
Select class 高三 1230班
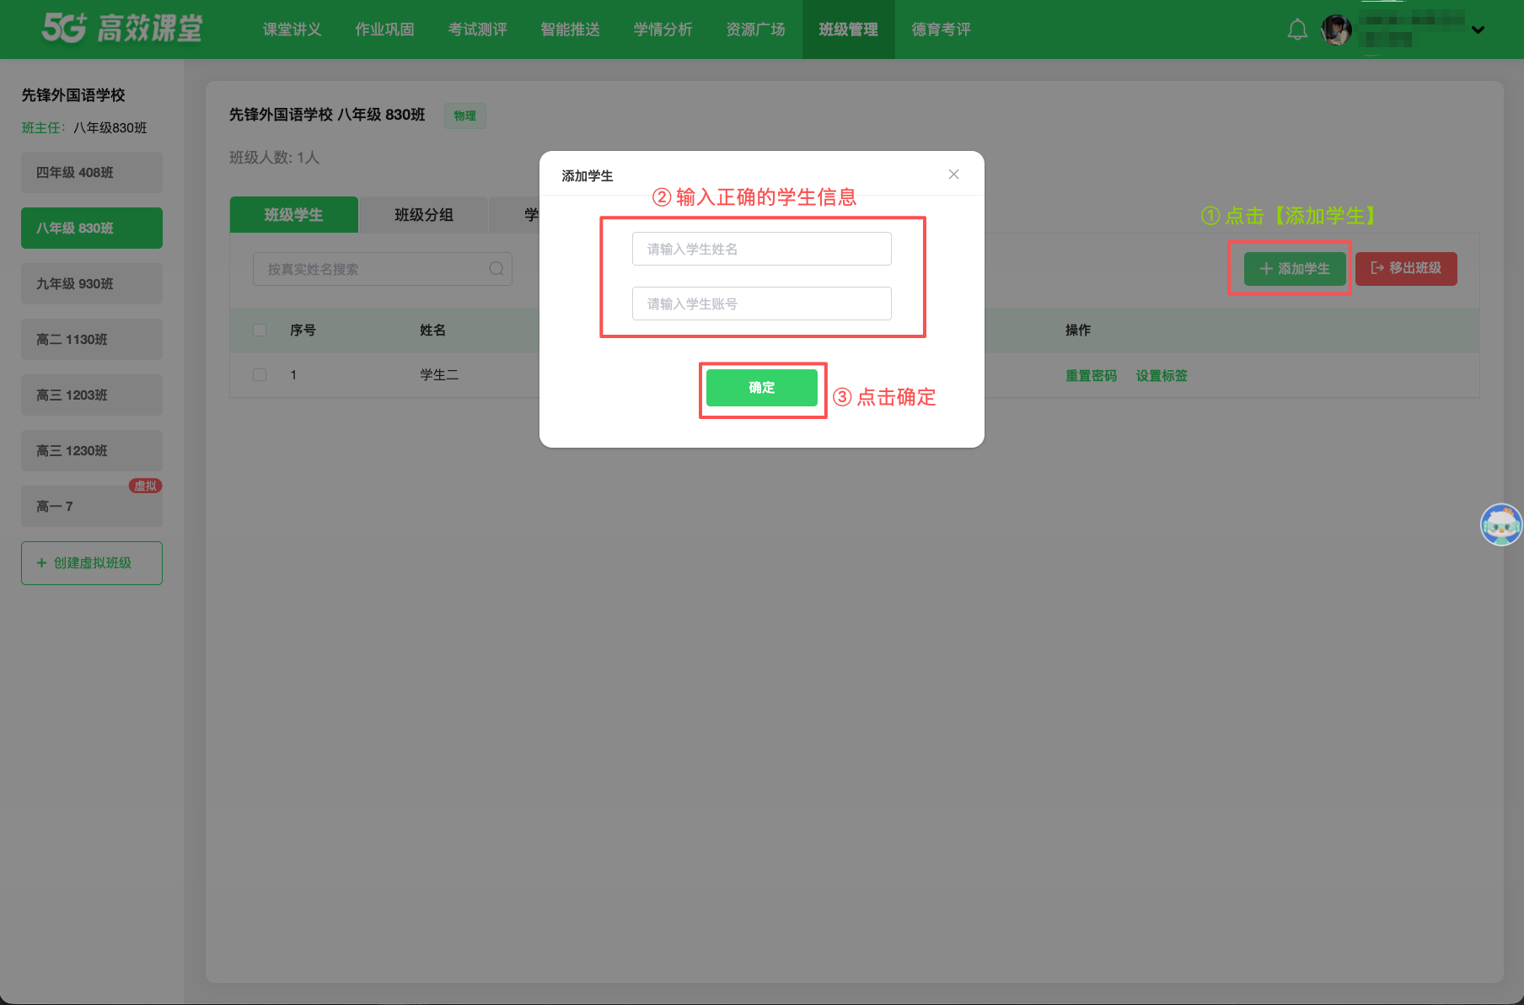(x=92, y=451)
